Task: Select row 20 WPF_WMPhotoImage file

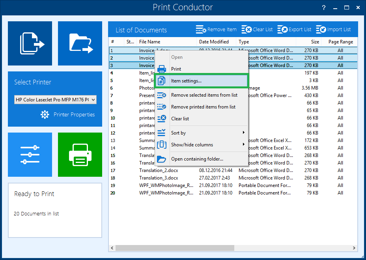Action: click(x=233, y=193)
